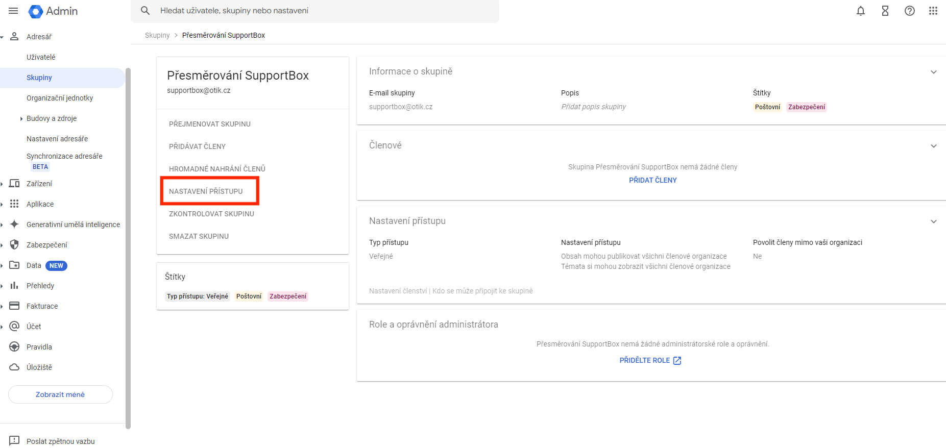Click external link icon next to PŘIDĚLTE ROLE

point(677,361)
